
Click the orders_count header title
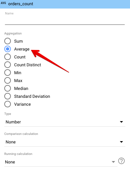21,4
